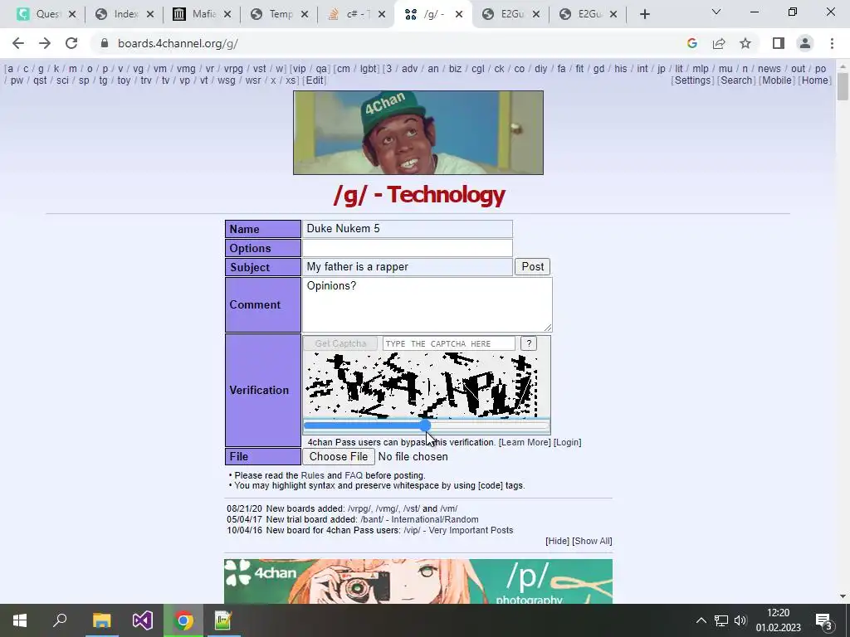Click the Options input field
The height and width of the screenshot is (637, 850).
pos(407,248)
